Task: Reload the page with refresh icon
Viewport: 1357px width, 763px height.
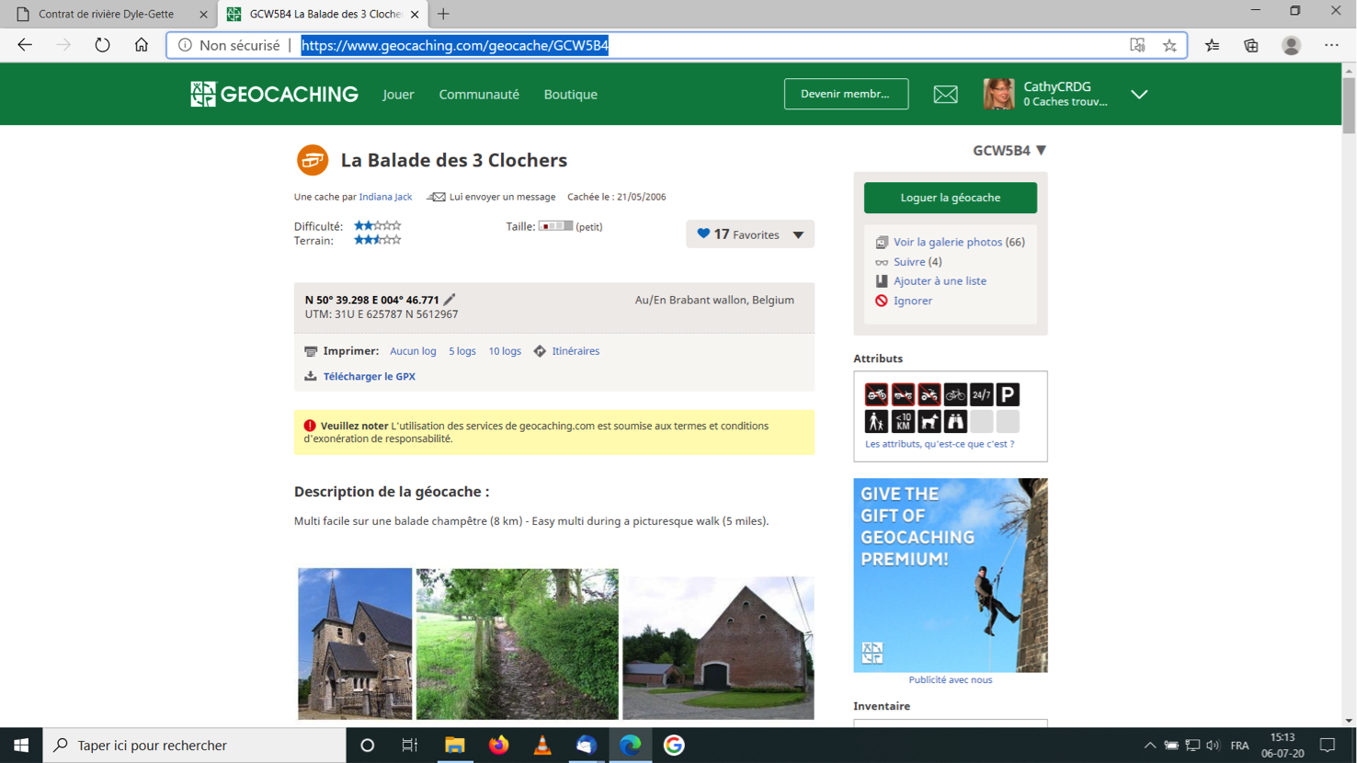Action: (x=102, y=45)
